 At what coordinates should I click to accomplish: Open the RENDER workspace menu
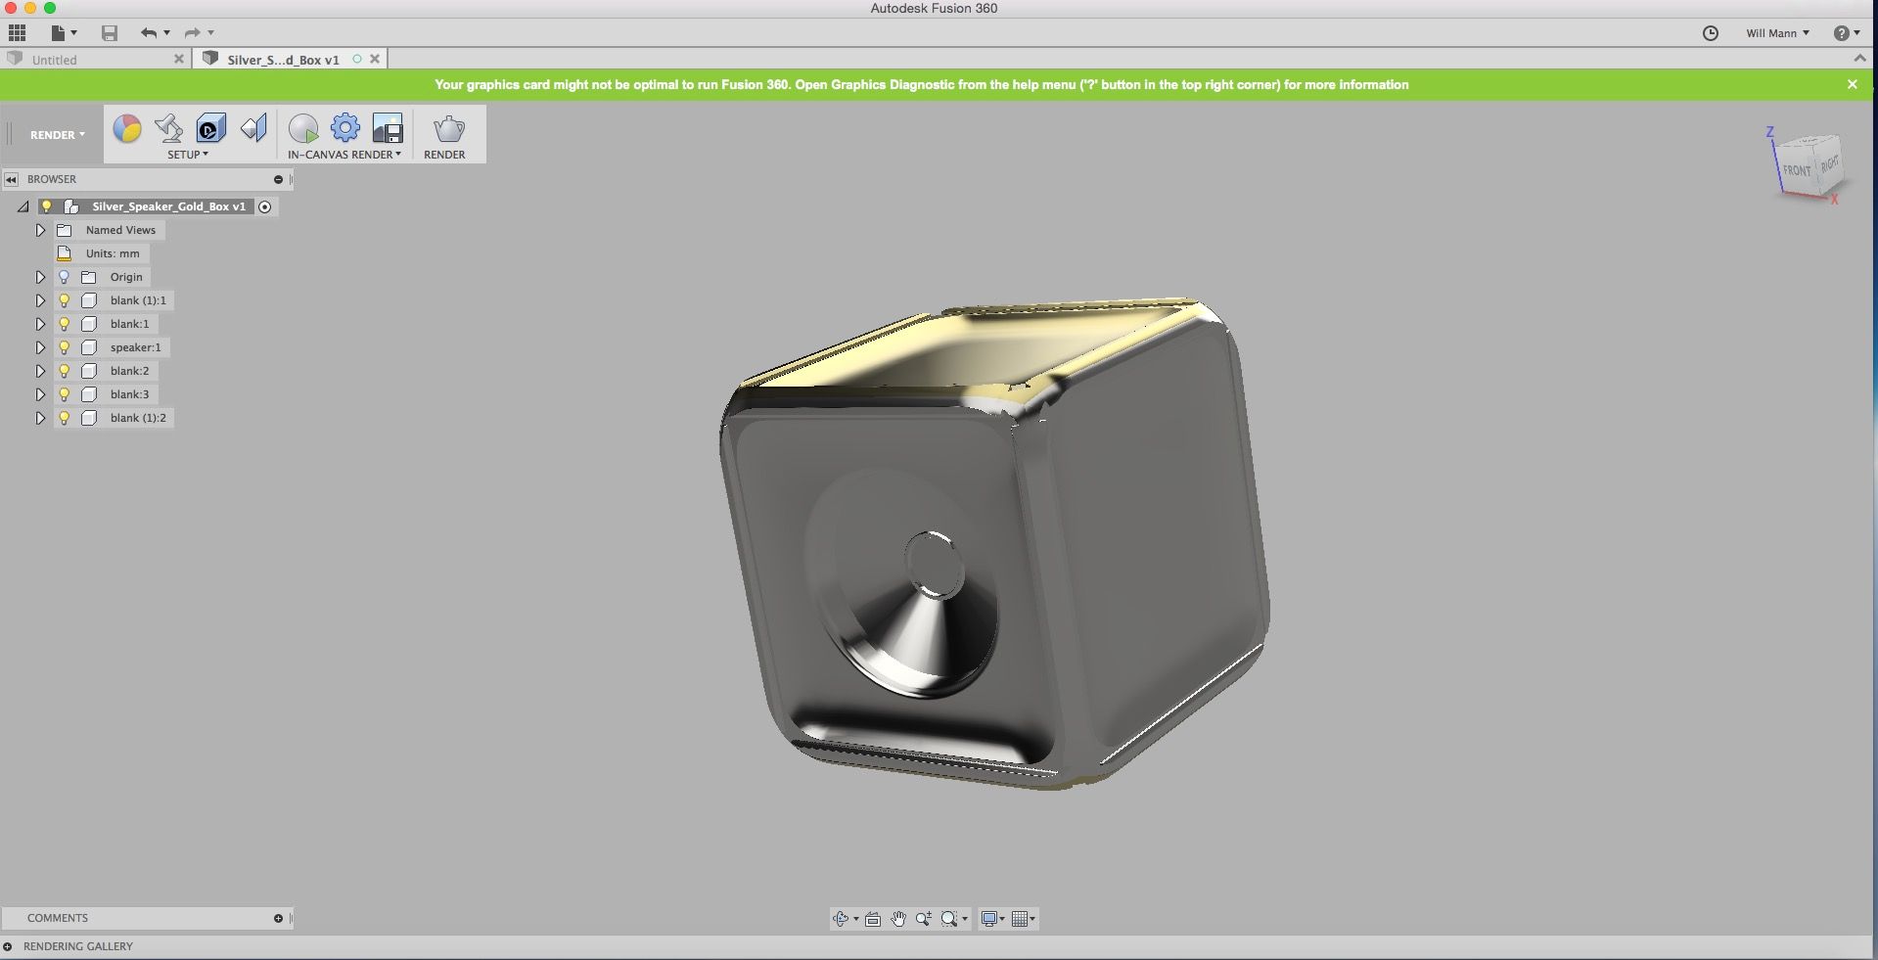pyautogui.click(x=55, y=134)
